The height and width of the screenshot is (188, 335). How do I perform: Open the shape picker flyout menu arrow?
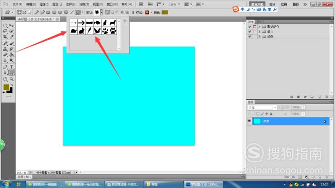click(125, 21)
